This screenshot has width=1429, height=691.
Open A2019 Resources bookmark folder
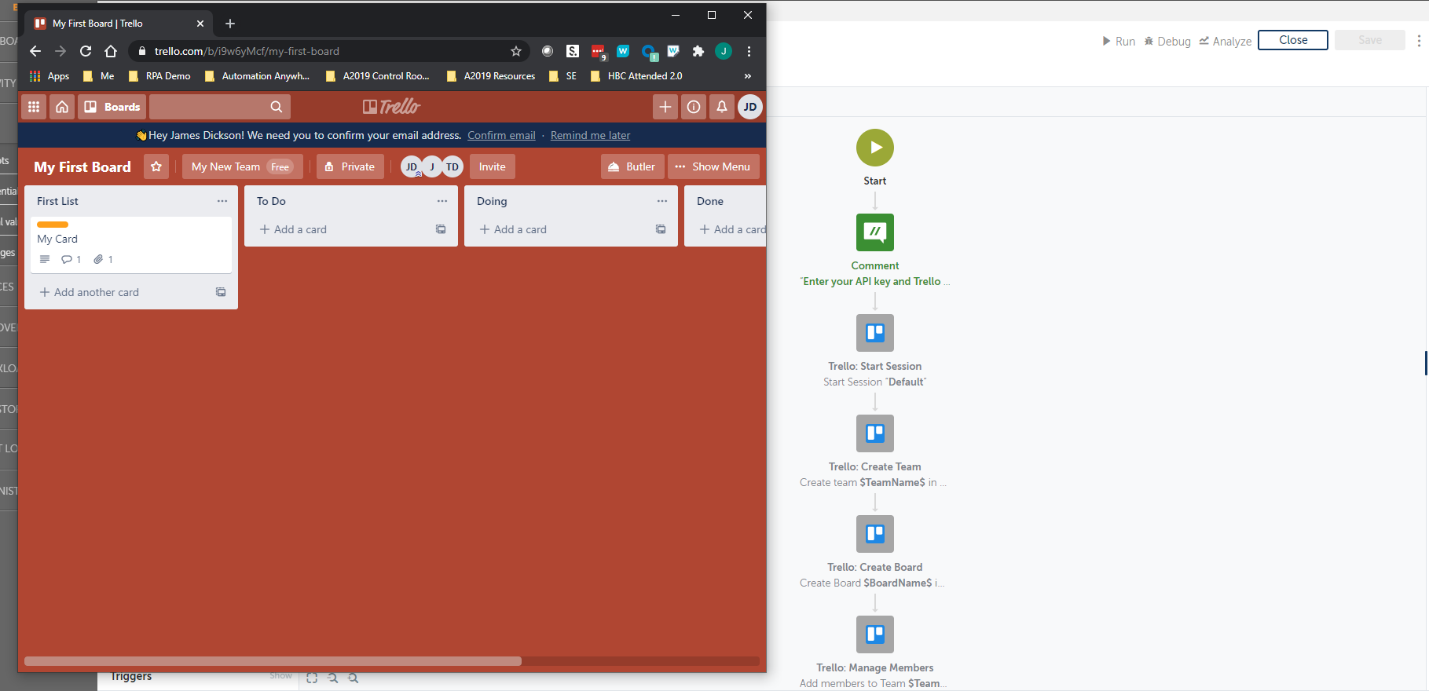pyautogui.click(x=490, y=76)
